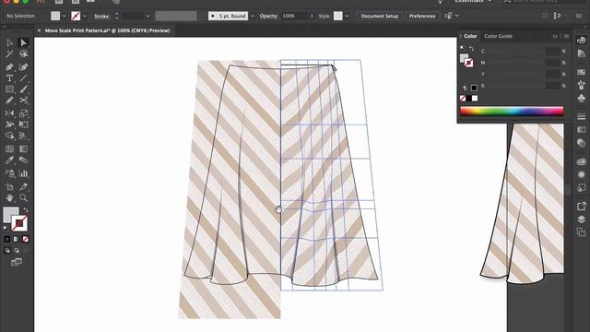Select the Move Scale Print Pattern.ai tab

(107, 30)
